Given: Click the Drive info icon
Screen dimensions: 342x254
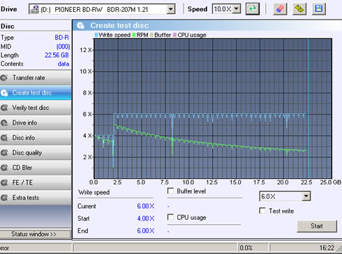Looking at the screenshot, I should pos(4,122).
